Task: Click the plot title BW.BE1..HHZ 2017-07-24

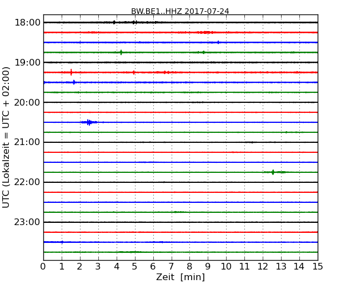Action: 180,11
